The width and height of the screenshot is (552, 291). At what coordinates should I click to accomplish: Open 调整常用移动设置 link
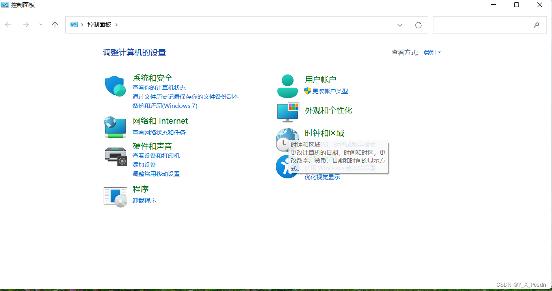coord(156,174)
